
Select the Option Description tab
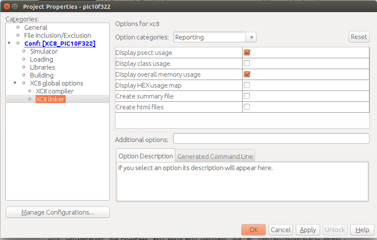146,156
